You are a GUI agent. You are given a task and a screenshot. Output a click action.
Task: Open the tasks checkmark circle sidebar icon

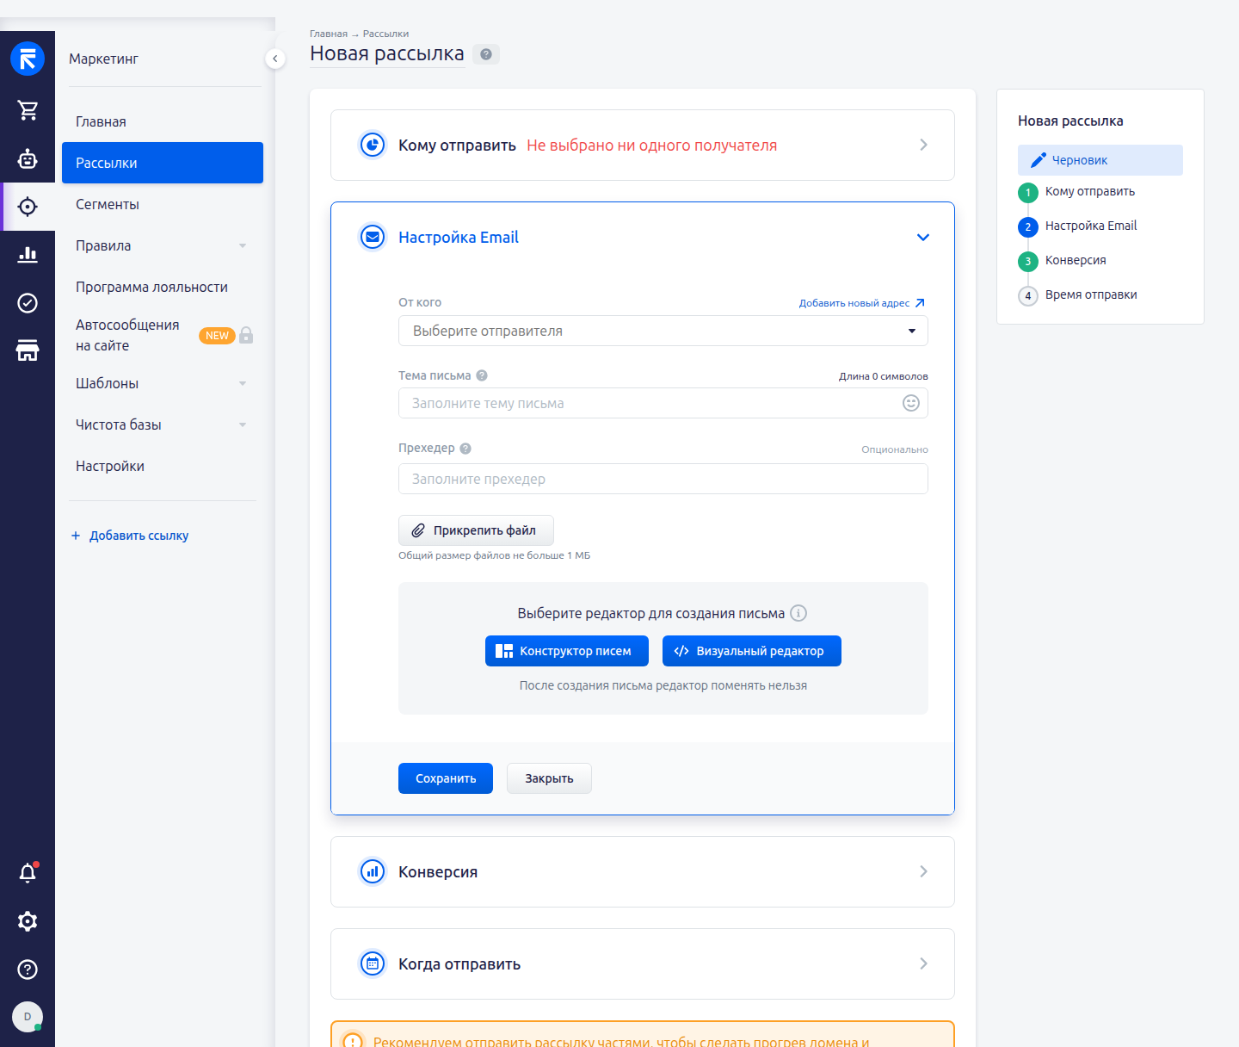coord(28,302)
